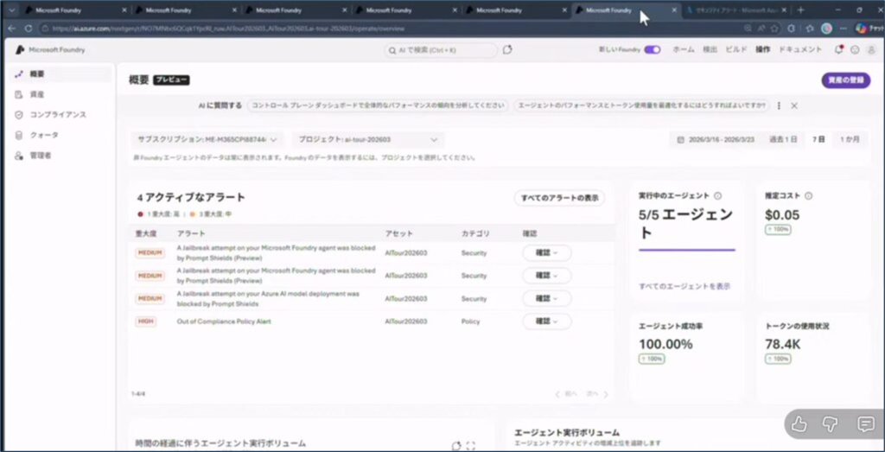885x452 pixels.
Task: Select the 1か月 time range option
Action: (850, 139)
